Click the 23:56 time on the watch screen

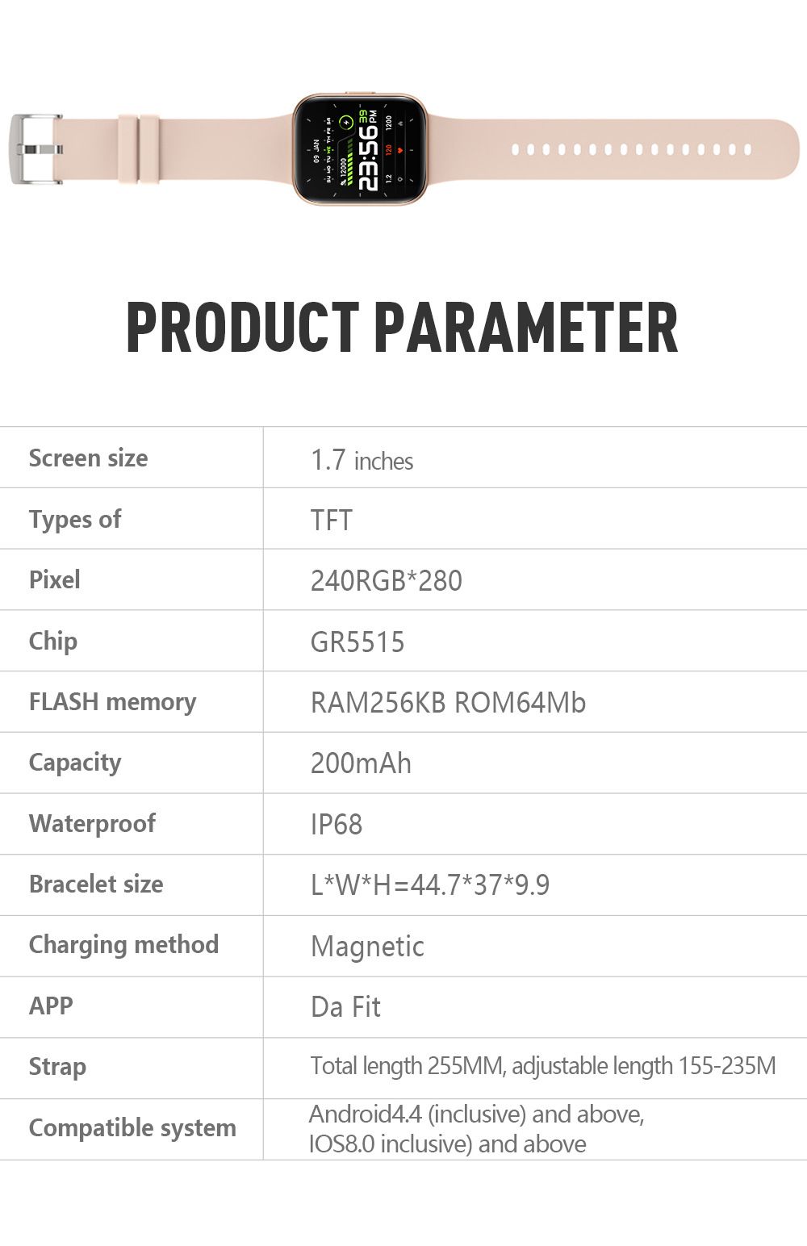(x=368, y=158)
